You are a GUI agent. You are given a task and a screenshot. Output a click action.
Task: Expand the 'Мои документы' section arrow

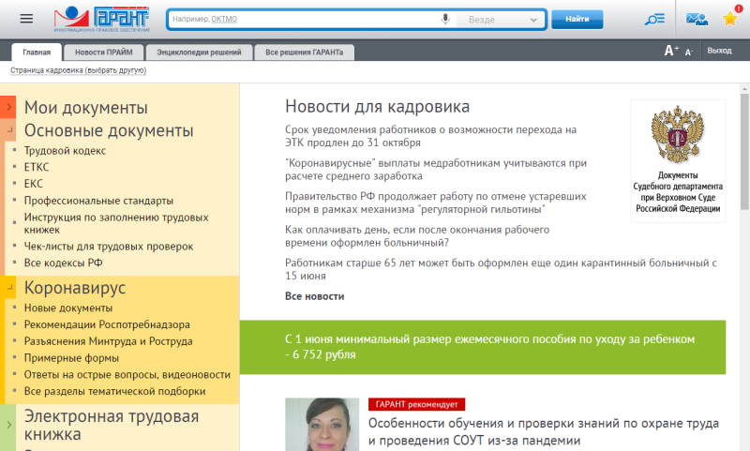(x=8, y=107)
